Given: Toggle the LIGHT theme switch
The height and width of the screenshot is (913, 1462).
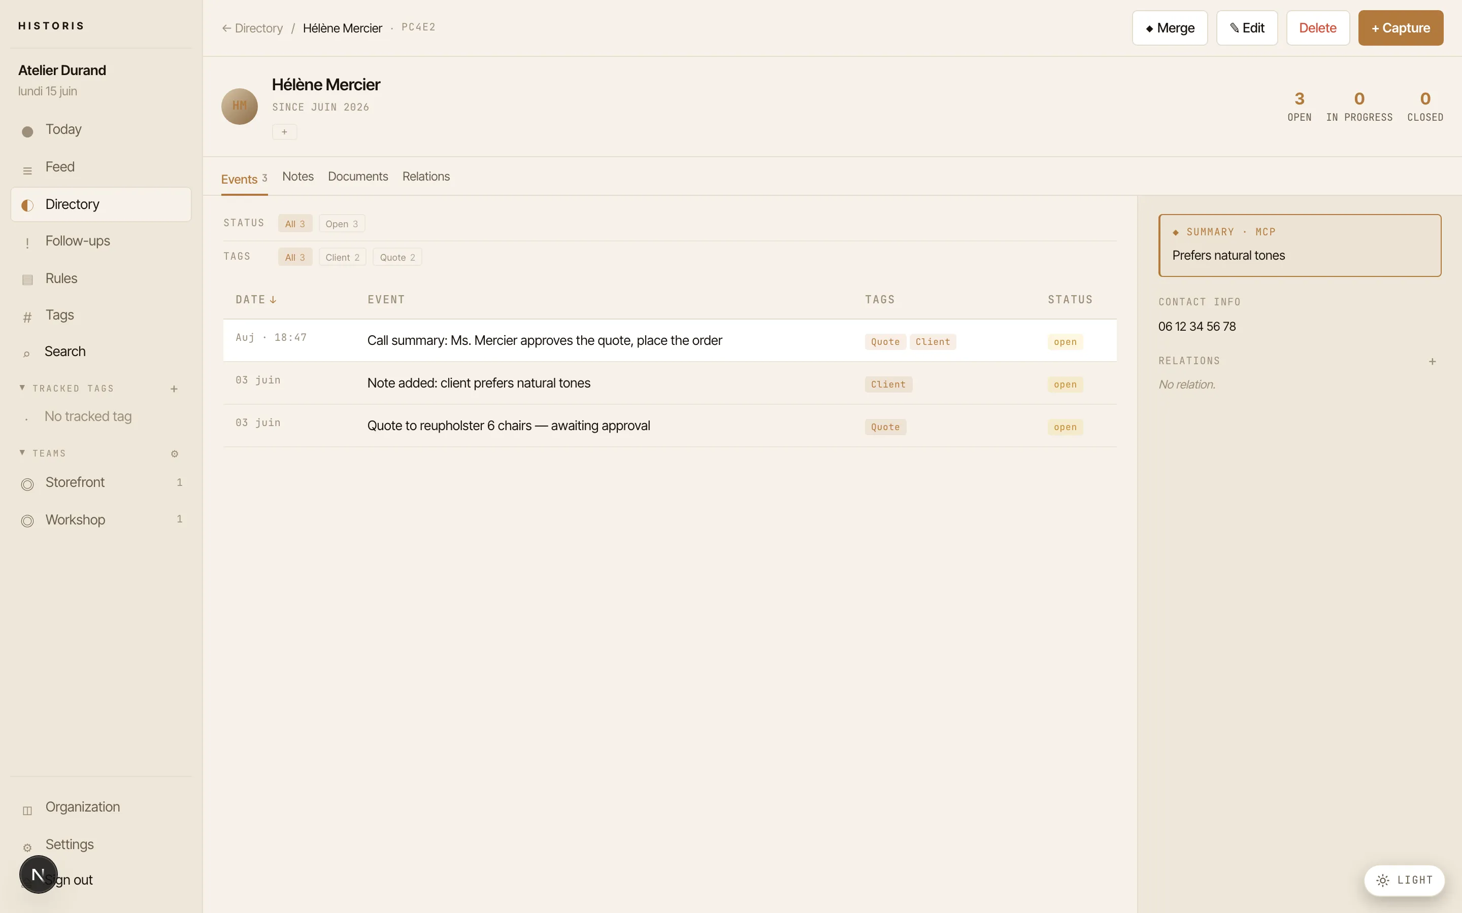Looking at the screenshot, I should (x=1404, y=880).
